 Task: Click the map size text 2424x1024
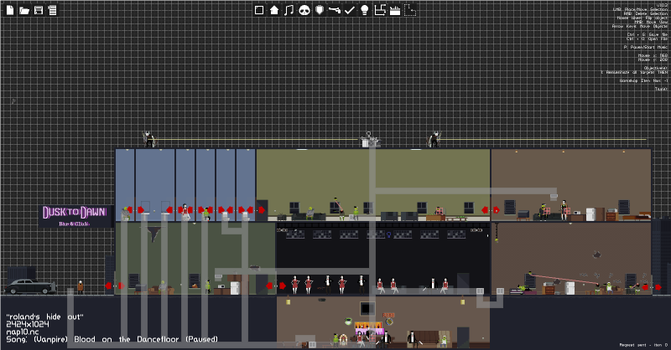pos(28,324)
